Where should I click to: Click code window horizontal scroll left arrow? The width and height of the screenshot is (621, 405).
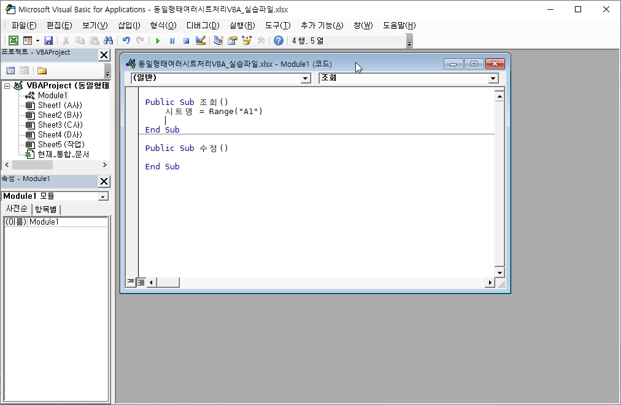(x=151, y=282)
